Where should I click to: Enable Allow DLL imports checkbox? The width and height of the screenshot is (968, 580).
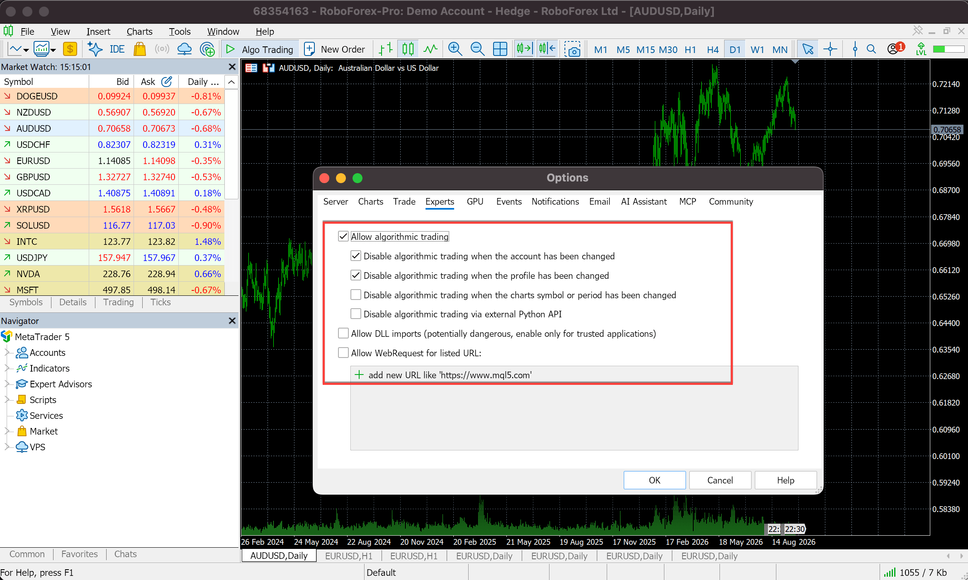click(343, 333)
